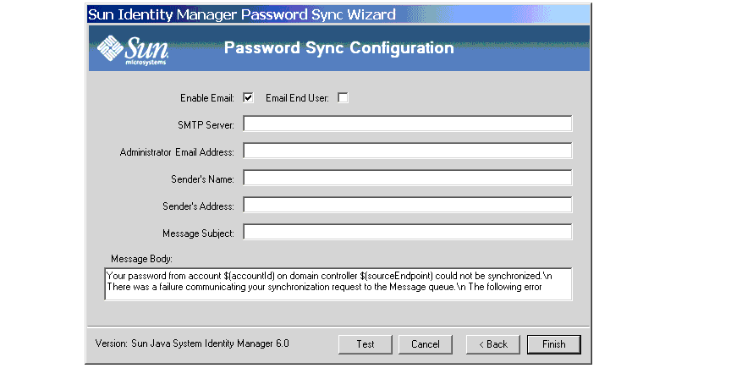The height and width of the screenshot is (368, 731).
Task: Click the Enable Email label
Action: point(207,98)
